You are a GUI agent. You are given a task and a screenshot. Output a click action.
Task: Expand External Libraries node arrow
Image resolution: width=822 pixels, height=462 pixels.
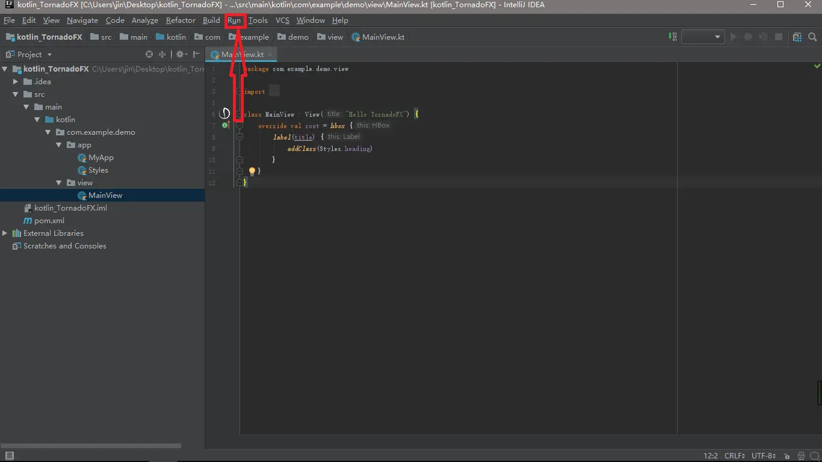click(x=5, y=233)
